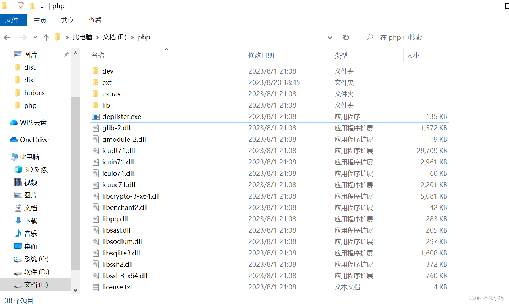
Task: Unpin the 图片 entry via its pin icon
Action: [x=66, y=54]
